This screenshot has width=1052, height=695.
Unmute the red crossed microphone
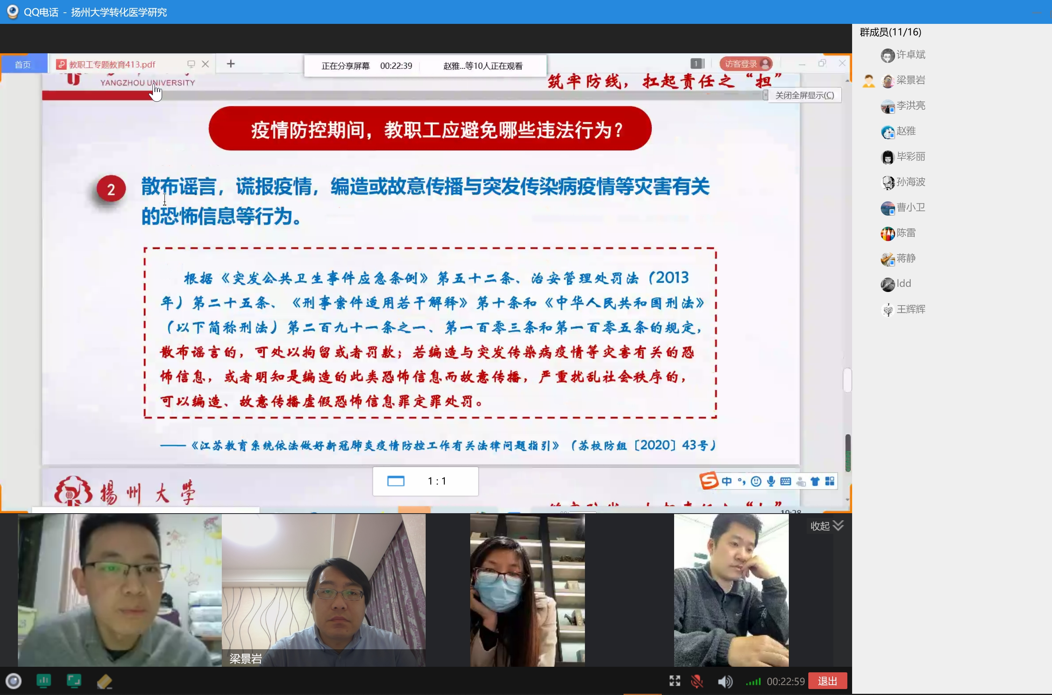(x=697, y=681)
